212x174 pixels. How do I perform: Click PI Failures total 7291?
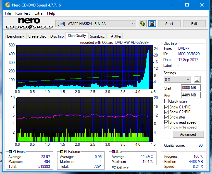[98, 167]
